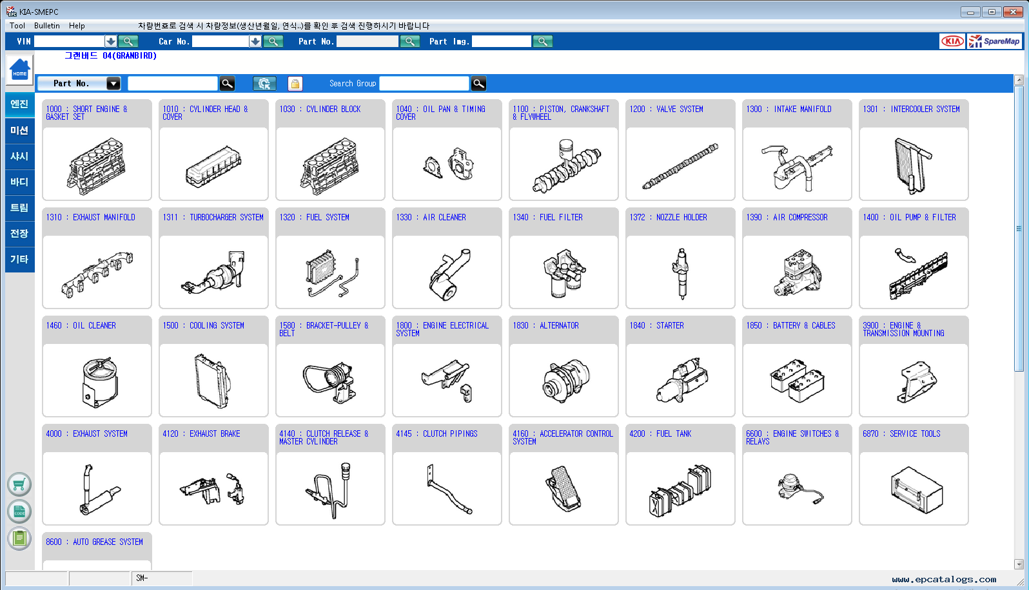The image size is (1029, 590).
Task: Open group 1500 : COOLING SYSTEM label
Action: (203, 325)
